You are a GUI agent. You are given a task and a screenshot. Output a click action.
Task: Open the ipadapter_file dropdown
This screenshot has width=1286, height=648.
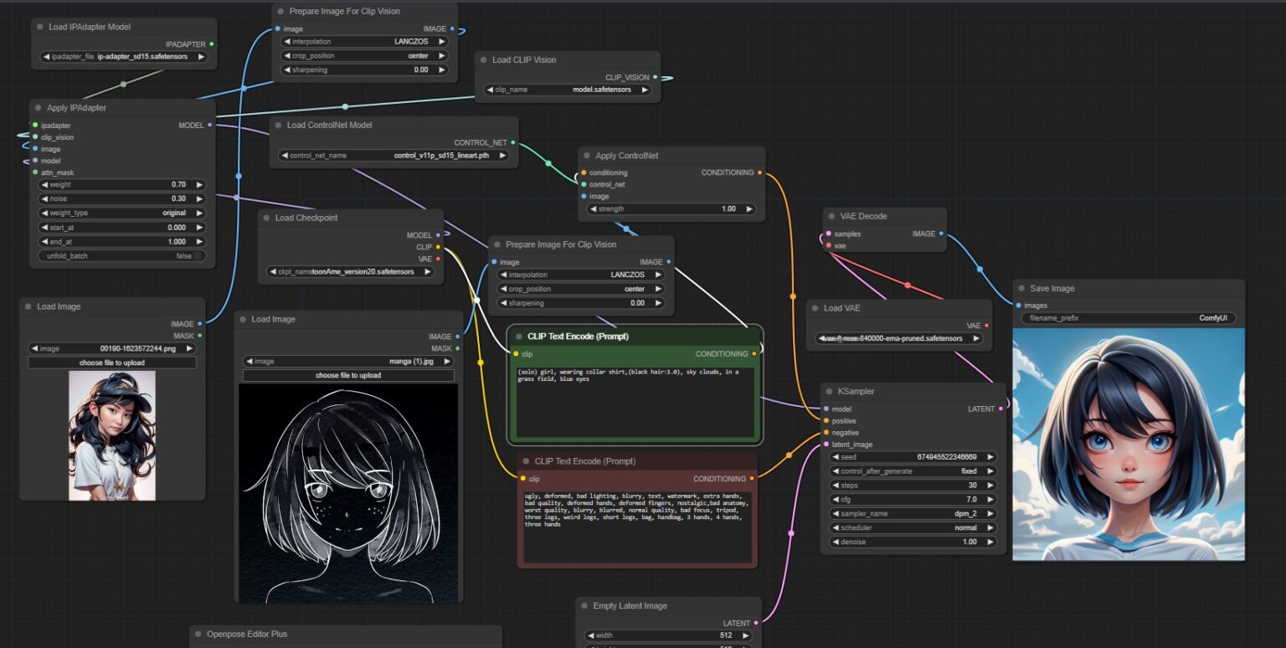tap(126, 57)
